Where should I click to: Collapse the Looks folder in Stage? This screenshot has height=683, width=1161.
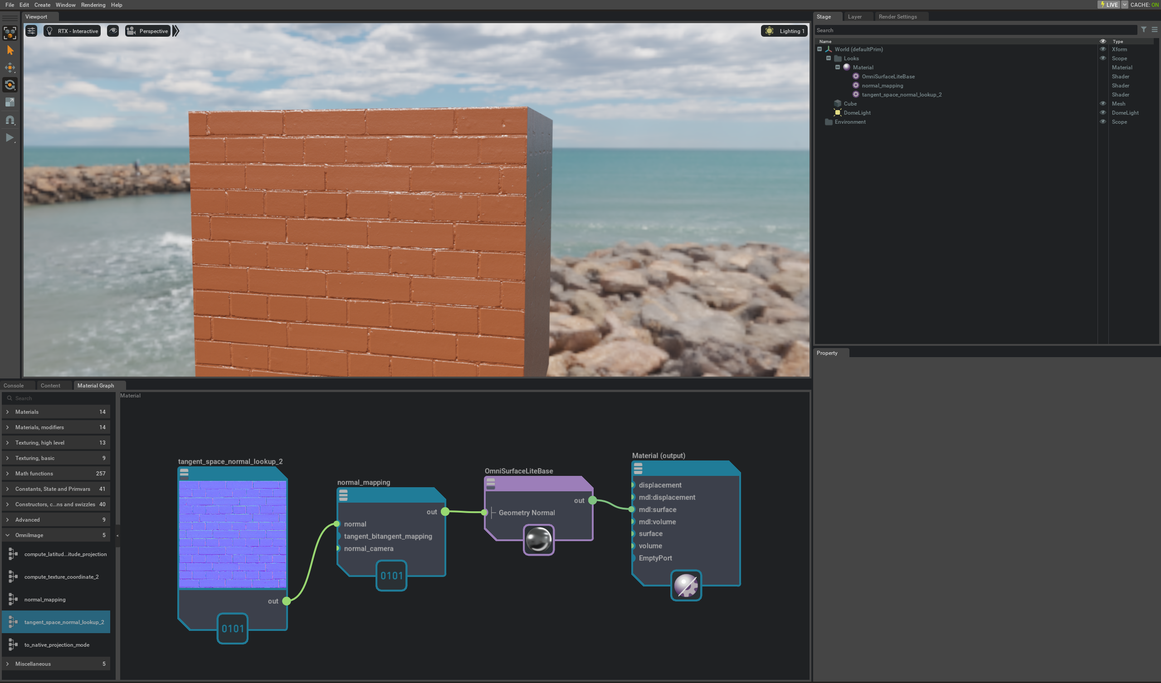tap(829, 58)
